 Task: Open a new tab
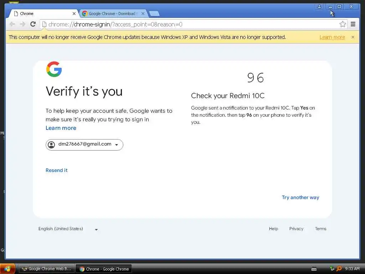154,14
